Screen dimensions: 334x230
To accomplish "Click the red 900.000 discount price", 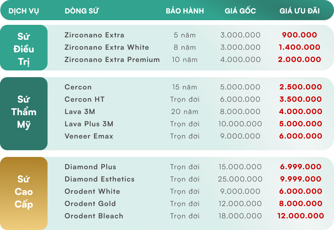I will coord(299,35).
